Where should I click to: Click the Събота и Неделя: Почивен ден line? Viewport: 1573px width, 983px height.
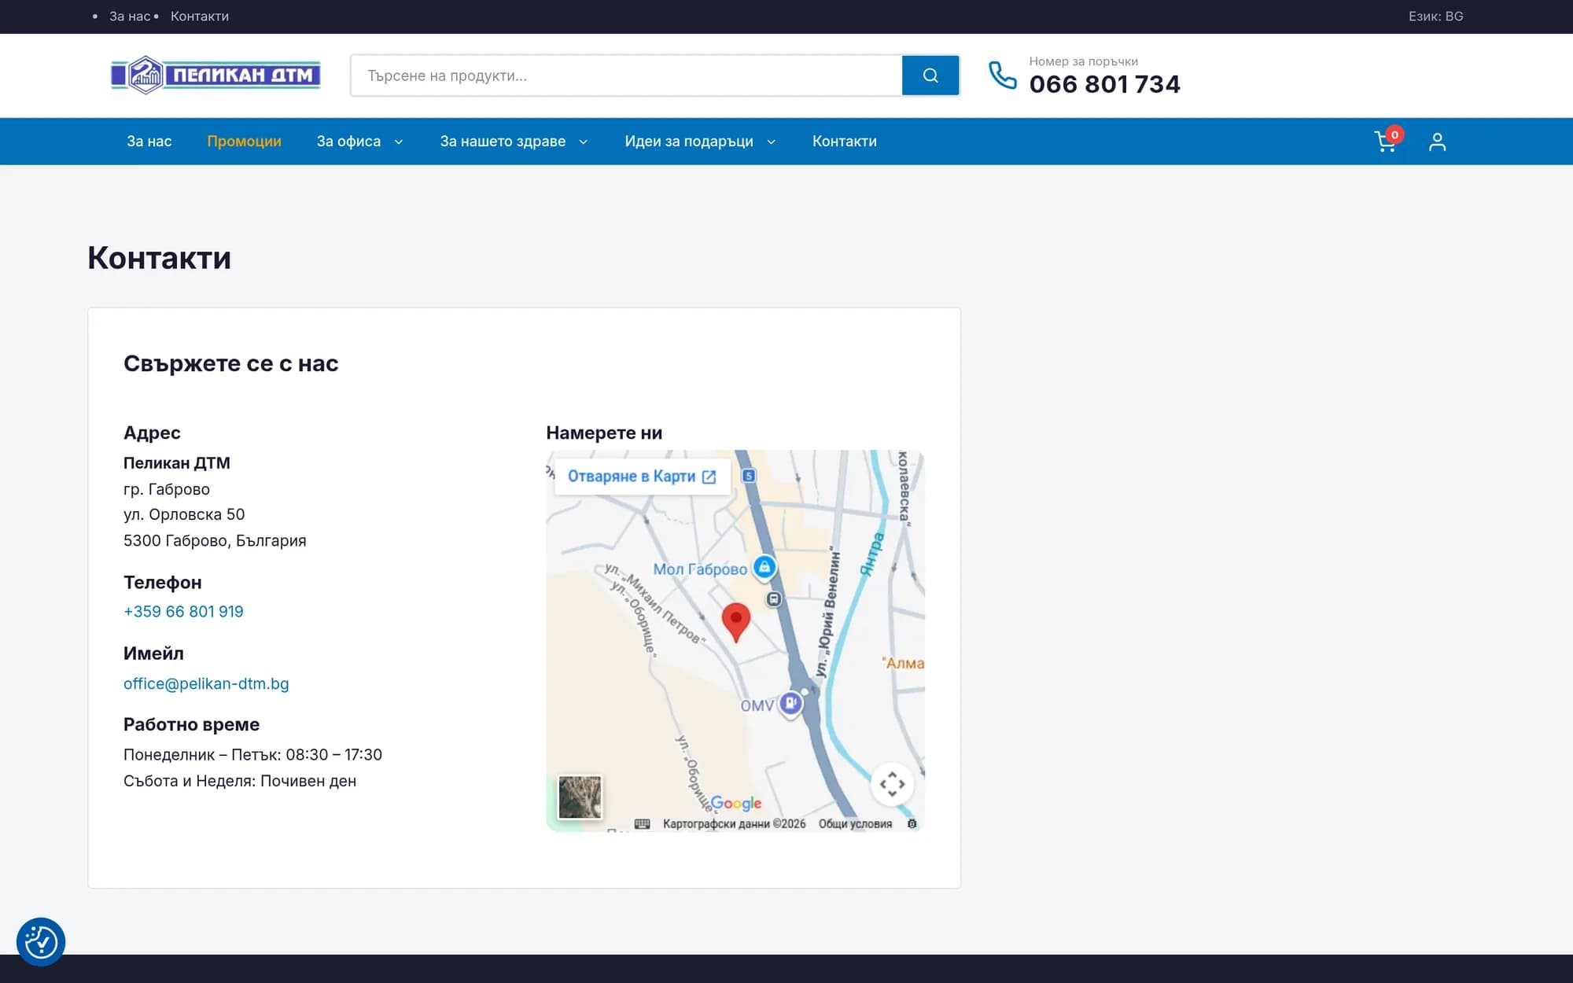click(240, 781)
